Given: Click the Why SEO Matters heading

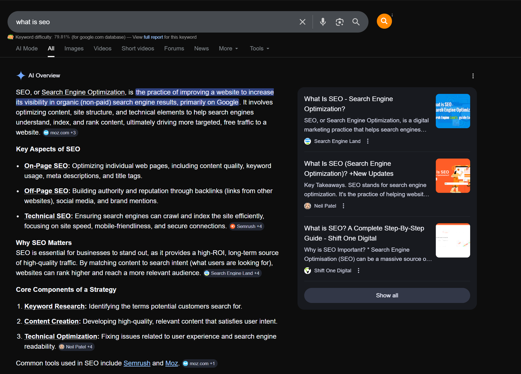Looking at the screenshot, I should 44,243.
